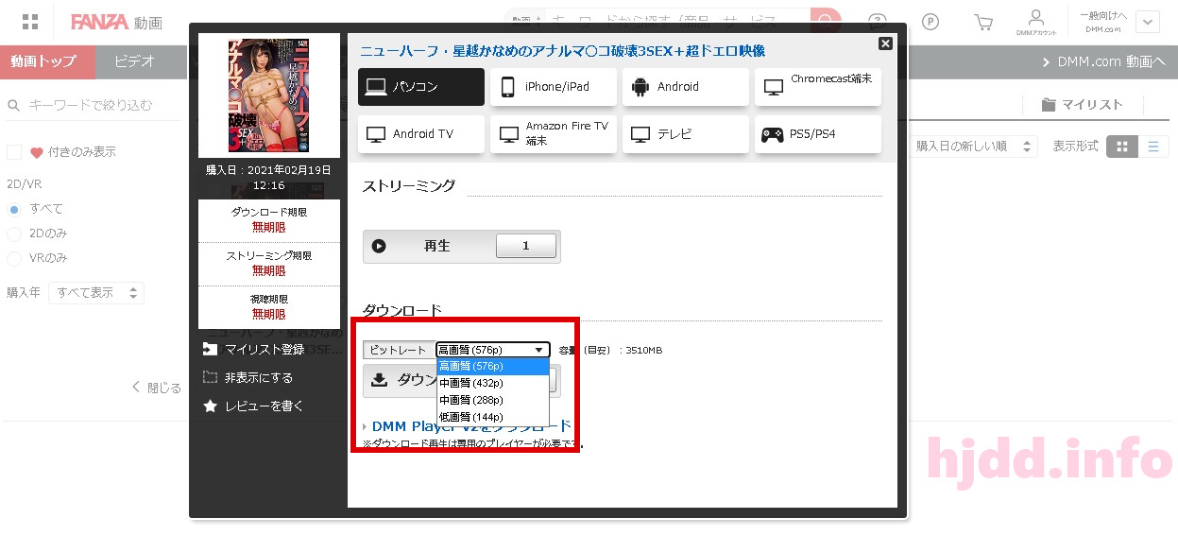Toggle ♥付きのみ表示 checkbox
The image size is (1178, 536).
pos(14,152)
